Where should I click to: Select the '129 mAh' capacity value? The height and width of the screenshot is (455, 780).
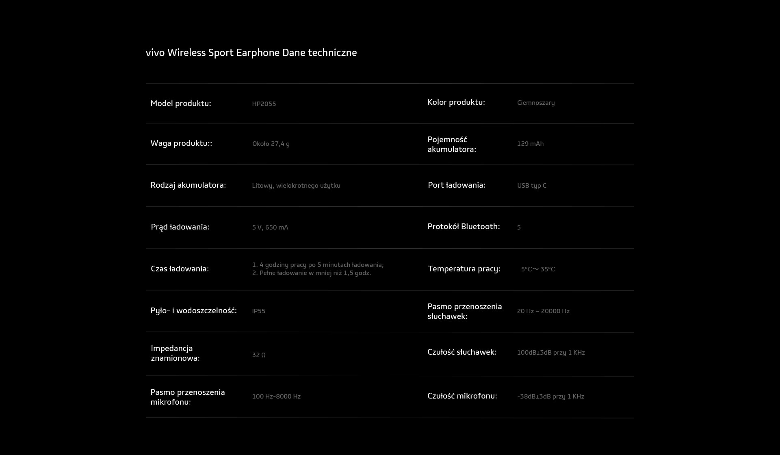point(530,144)
